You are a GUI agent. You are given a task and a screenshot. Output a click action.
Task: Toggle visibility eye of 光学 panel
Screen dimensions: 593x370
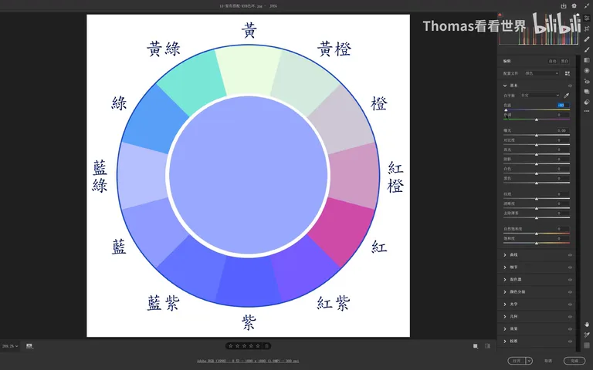(x=570, y=304)
